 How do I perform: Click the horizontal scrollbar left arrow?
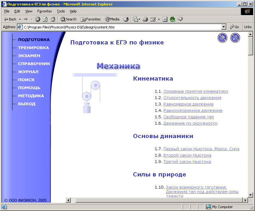[x=68, y=200]
